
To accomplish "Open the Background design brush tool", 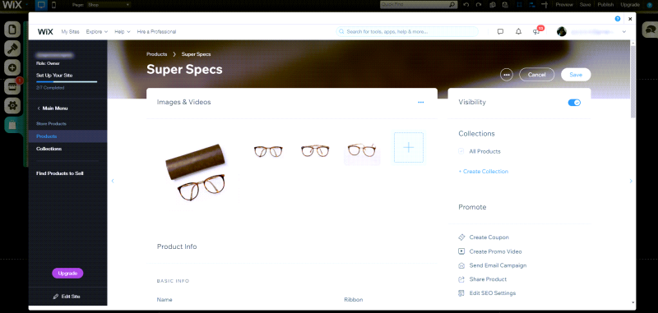I will pos(12,48).
